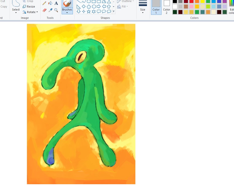This screenshot has width=234, height=192.
Task: Pick the cream custom color swatch
Action: point(214,12)
